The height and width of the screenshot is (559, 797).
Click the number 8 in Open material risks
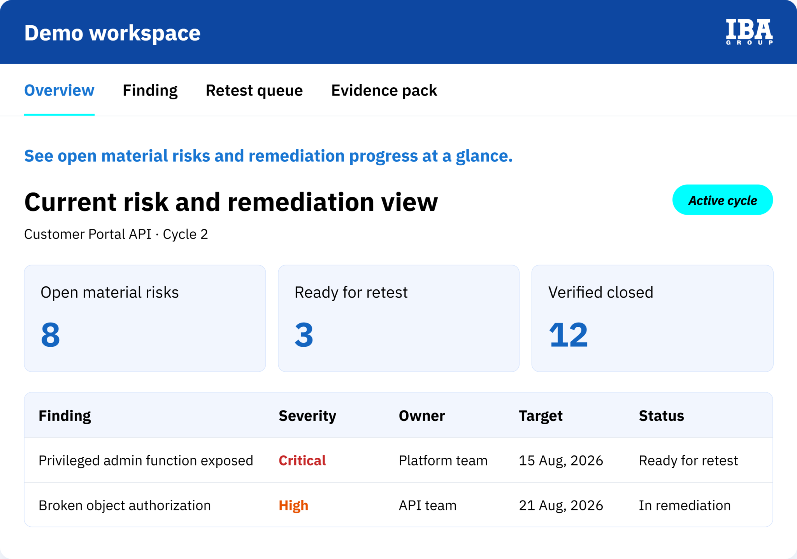51,335
